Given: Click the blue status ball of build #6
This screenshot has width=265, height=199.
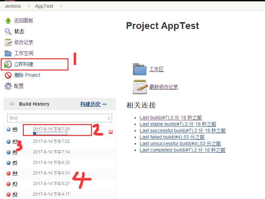Looking at the screenshot, I should [9, 152].
